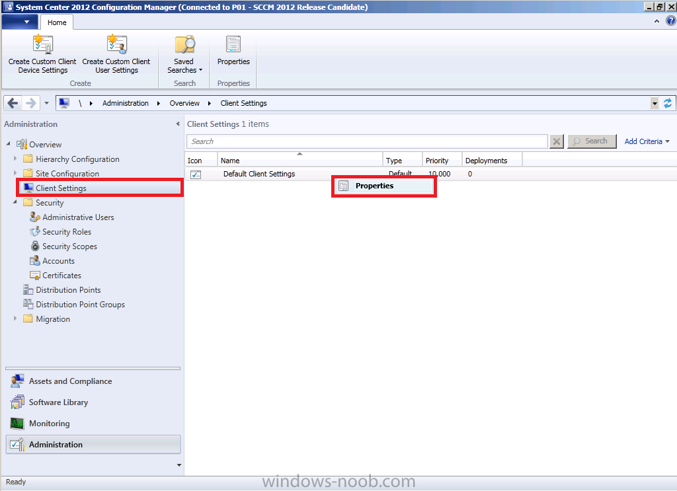Select Distribution Point Groups tree item
The width and height of the screenshot is (677, 491).
(80, 305)
